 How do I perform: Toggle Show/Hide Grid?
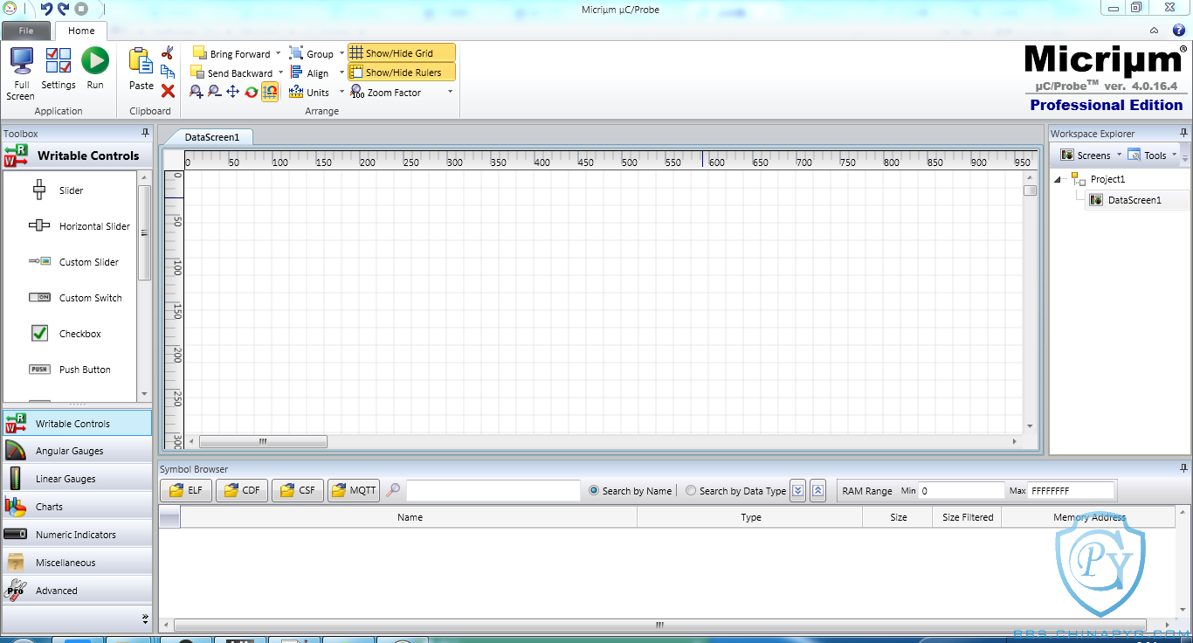tap(401, 53)
